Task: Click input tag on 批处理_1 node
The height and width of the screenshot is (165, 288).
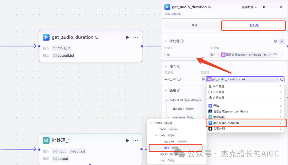Action: [59, 151]
